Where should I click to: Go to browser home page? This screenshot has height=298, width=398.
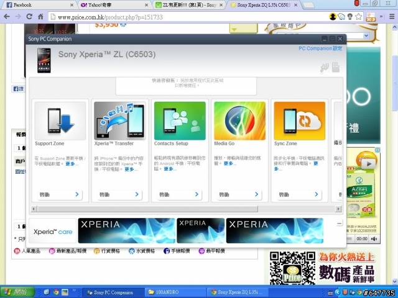tap(40, 17)
